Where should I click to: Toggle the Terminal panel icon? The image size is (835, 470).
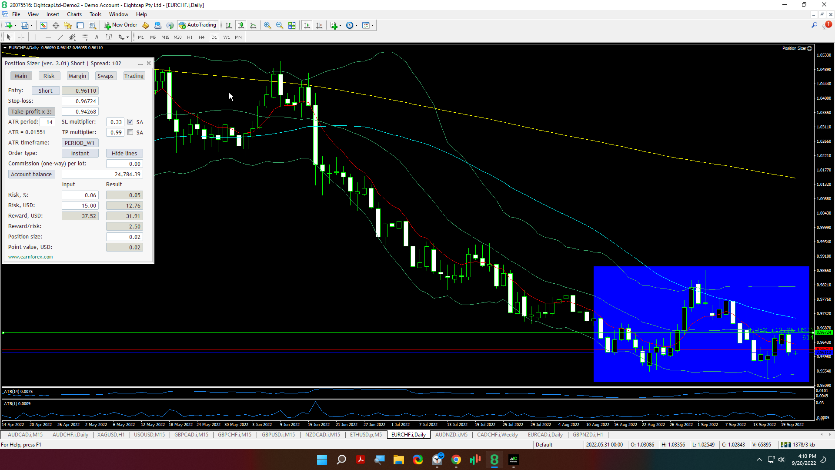click(80, 25)
